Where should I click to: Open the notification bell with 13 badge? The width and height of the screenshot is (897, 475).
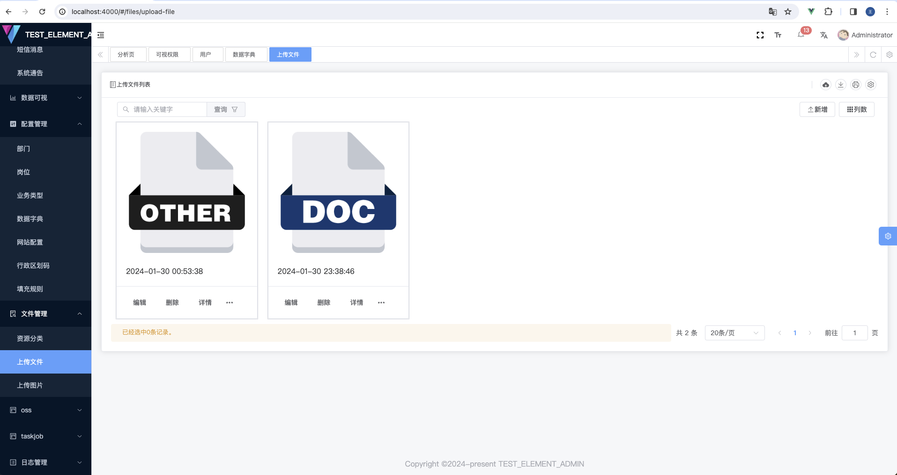tap(801, 35)
